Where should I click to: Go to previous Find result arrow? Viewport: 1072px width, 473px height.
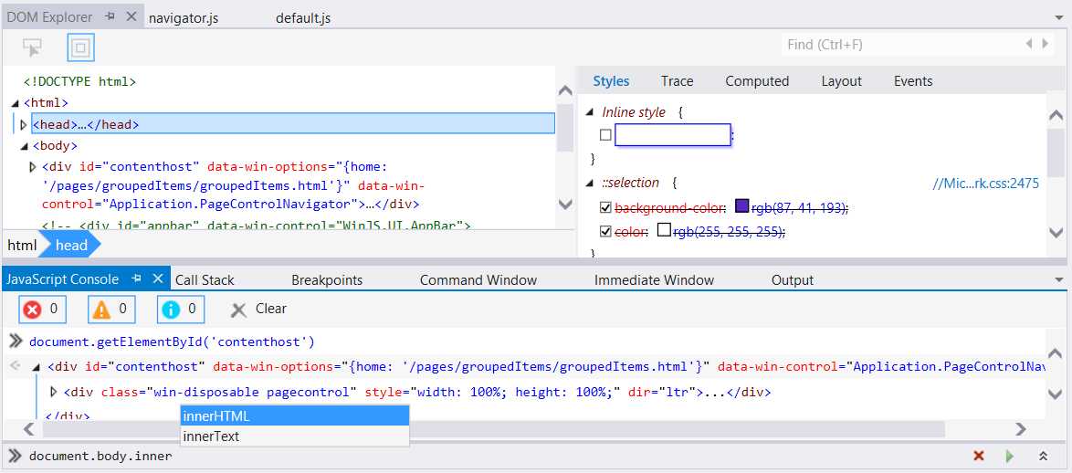coord(1029,44)
